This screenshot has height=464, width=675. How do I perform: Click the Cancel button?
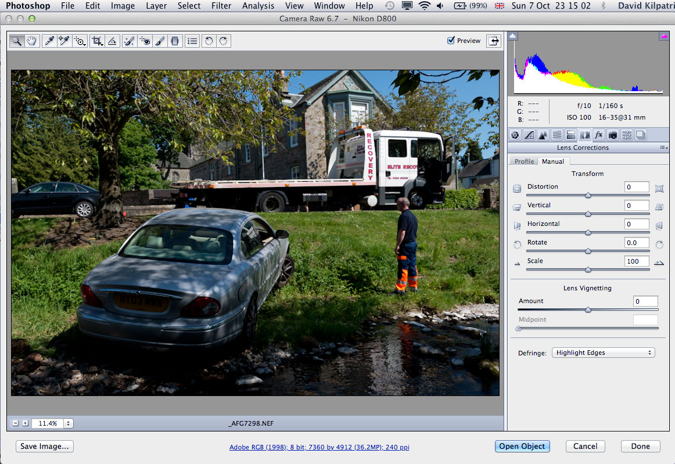[585, 447]
